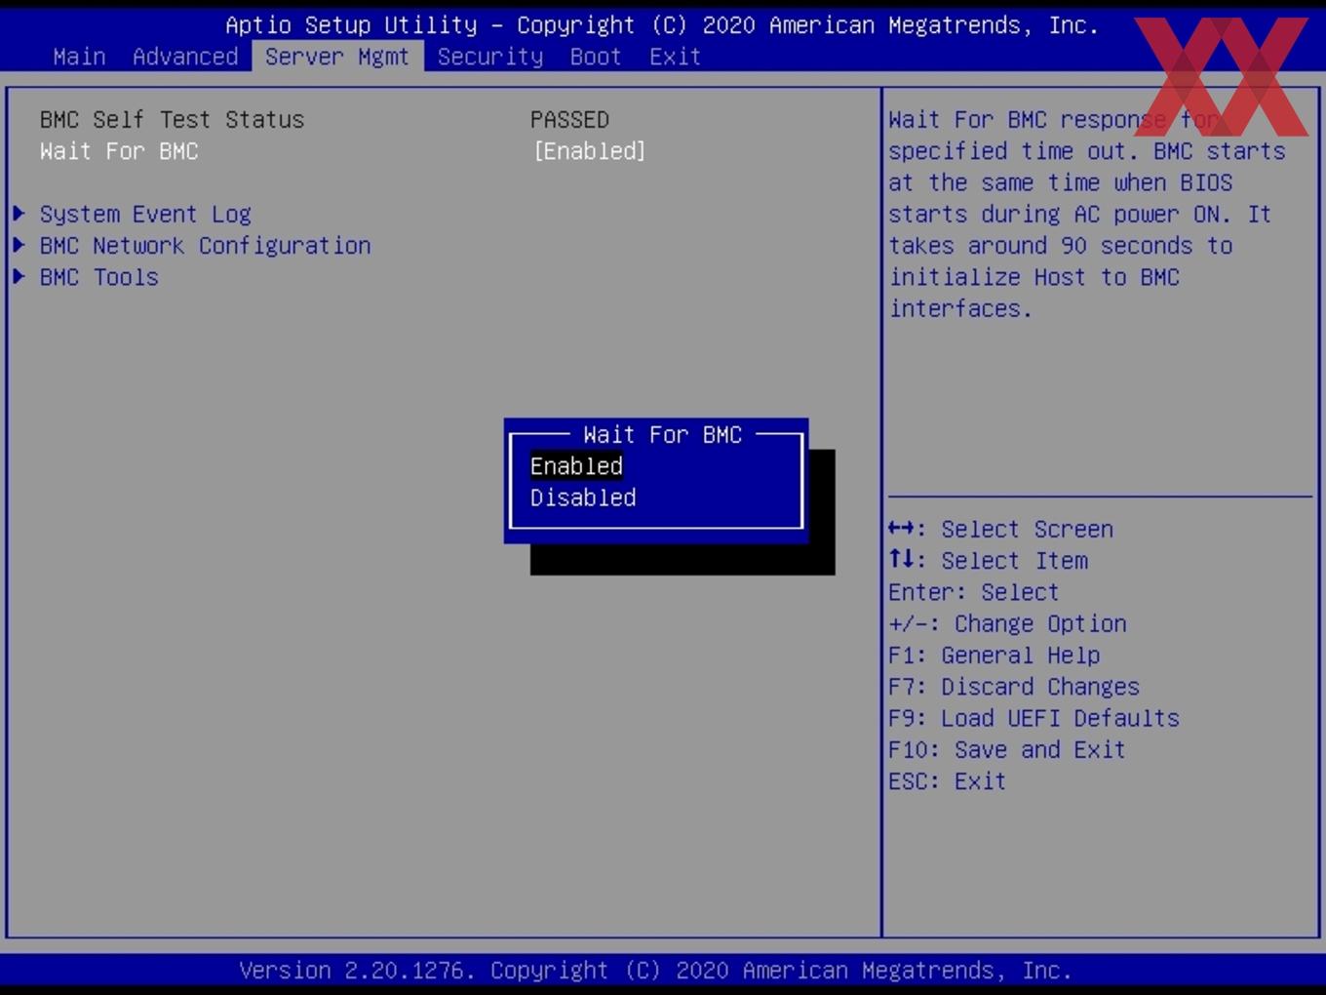Expand the System Event Log arrow
This screenshot has height=995, width=1326.
(x=19, y=214)
